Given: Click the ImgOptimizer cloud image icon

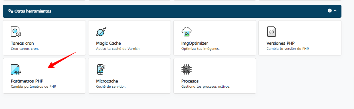Looking at the screenshot, I should coord(186,32).
